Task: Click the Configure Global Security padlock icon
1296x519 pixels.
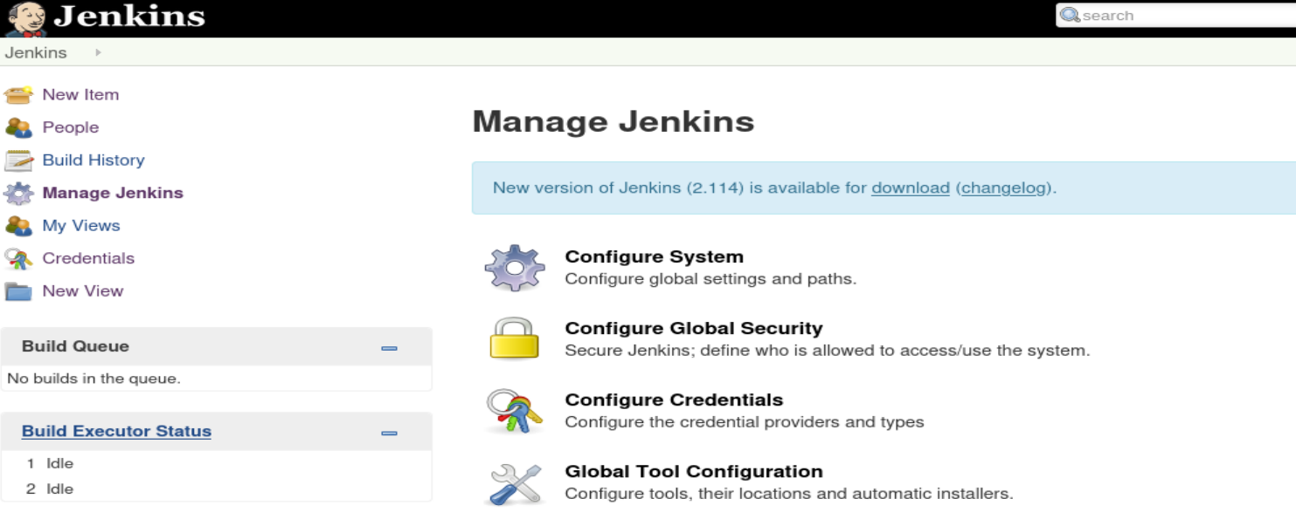Action: (x=515, y=338)
